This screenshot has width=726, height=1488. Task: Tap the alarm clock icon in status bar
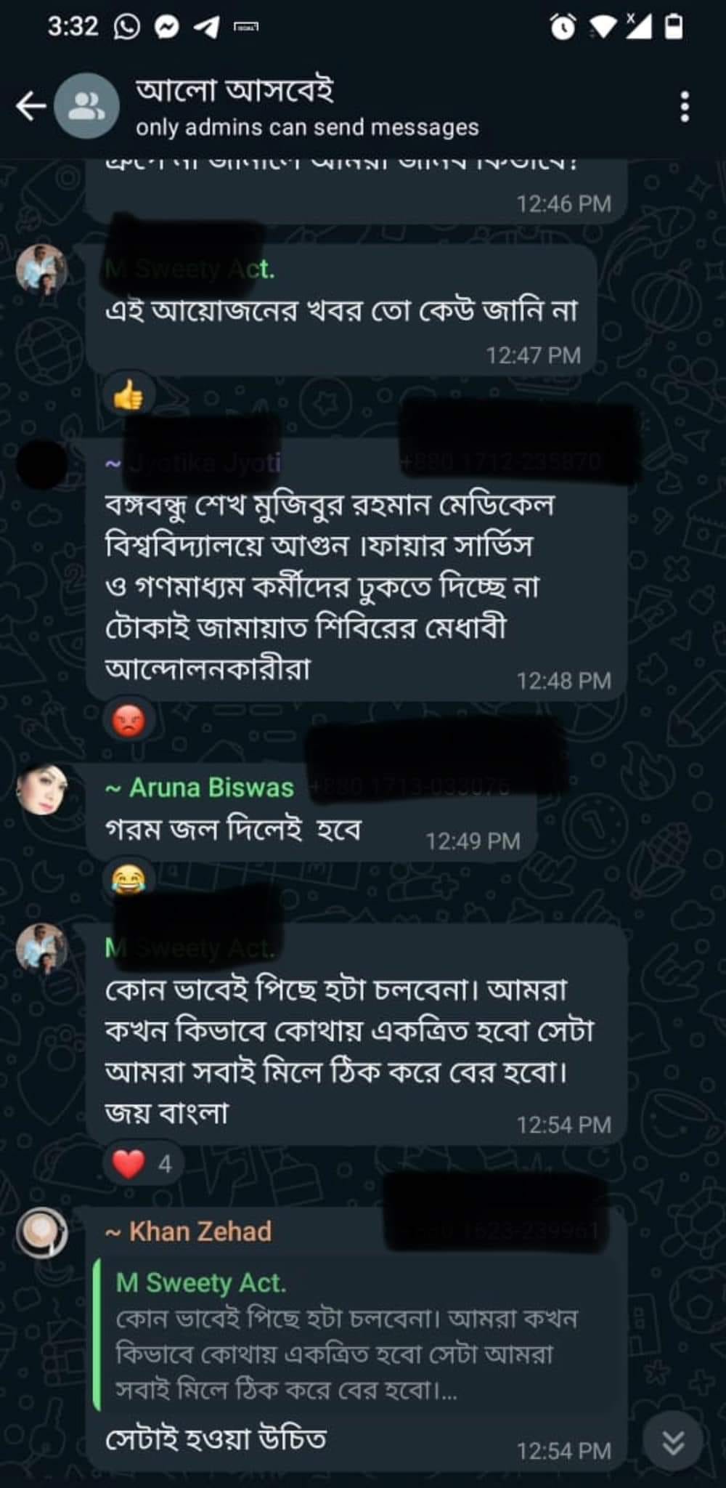pyautogui.click(x=563, y=28)
